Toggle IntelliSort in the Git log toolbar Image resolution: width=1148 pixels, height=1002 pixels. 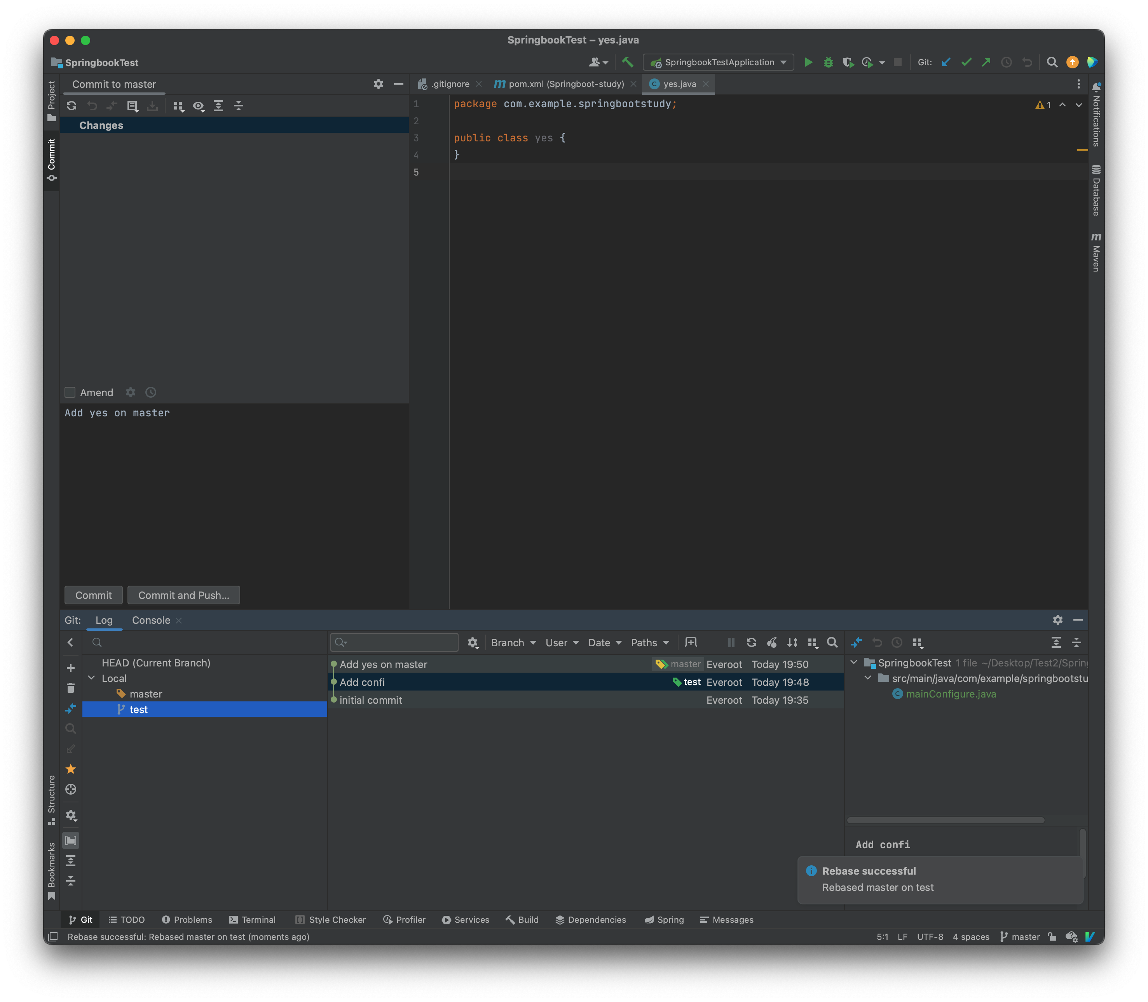pos(792,642)
